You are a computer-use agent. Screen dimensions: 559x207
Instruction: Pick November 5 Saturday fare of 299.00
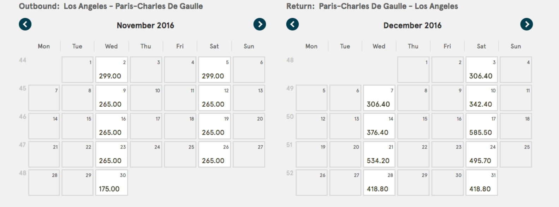[x=214, y=69]
